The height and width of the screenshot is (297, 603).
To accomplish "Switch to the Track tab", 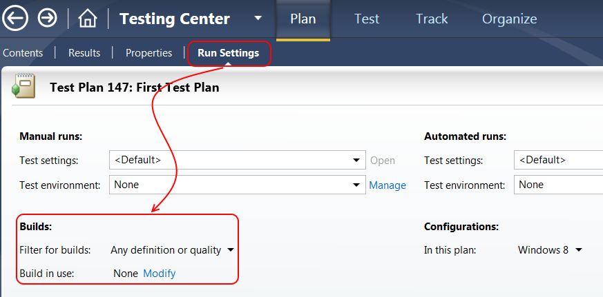I will (432, 19).
